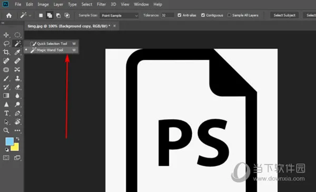Select the Crop tool
This screenshot has height=192, width=316.
pyautogui.click(x=6, y=52)
